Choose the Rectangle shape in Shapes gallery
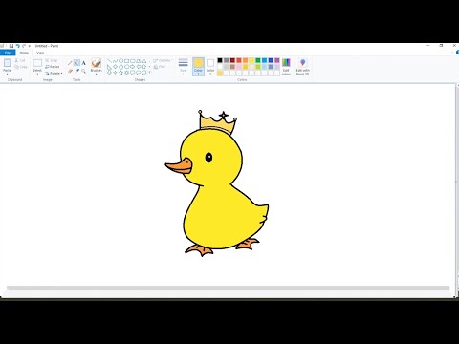The width and height of the screenshot is (459, 344). tap(126, 60)
